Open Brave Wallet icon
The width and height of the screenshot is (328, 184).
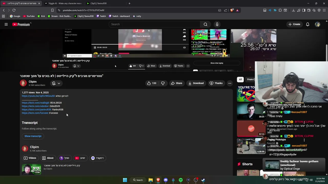tap(309, 10)
